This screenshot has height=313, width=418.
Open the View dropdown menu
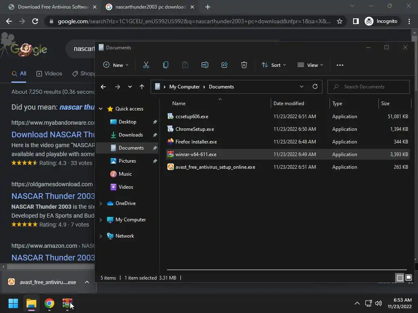310,65
